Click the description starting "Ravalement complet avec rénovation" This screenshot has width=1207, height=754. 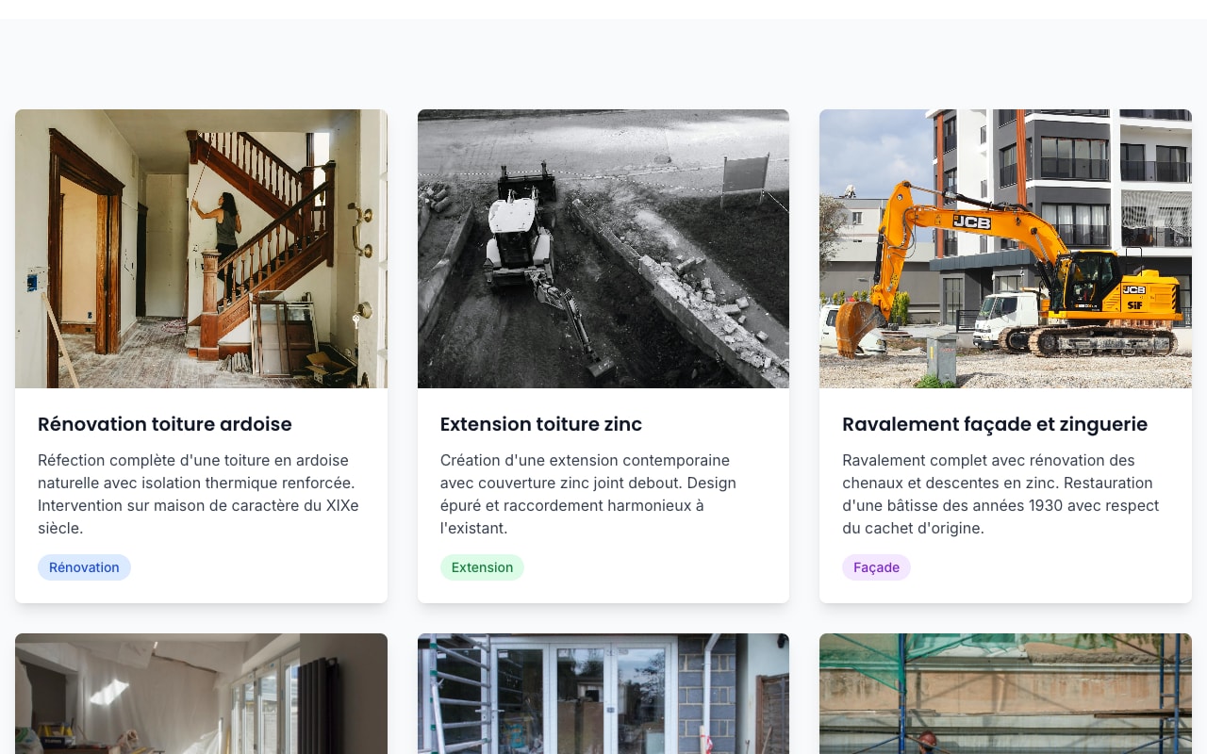click(1005, 494)
